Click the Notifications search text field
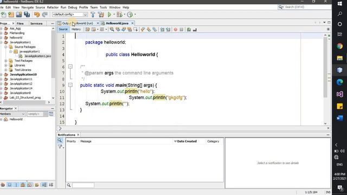The image size is (347, 195). click(83, 185)
